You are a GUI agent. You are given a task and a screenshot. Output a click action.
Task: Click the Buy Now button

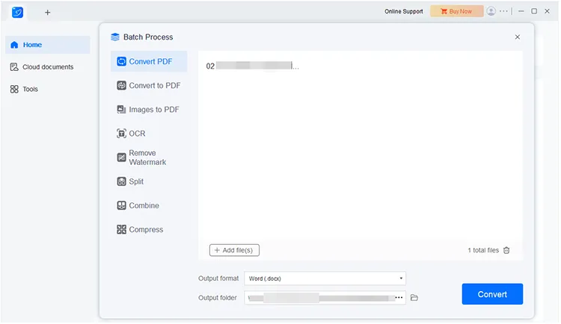(x=456, y=11)
